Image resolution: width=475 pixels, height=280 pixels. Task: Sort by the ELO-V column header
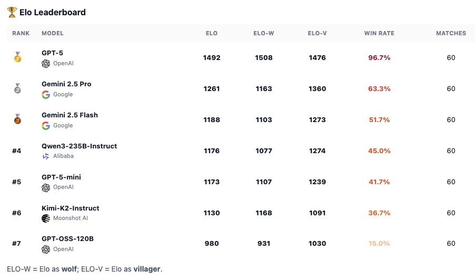tap(317, 33)
